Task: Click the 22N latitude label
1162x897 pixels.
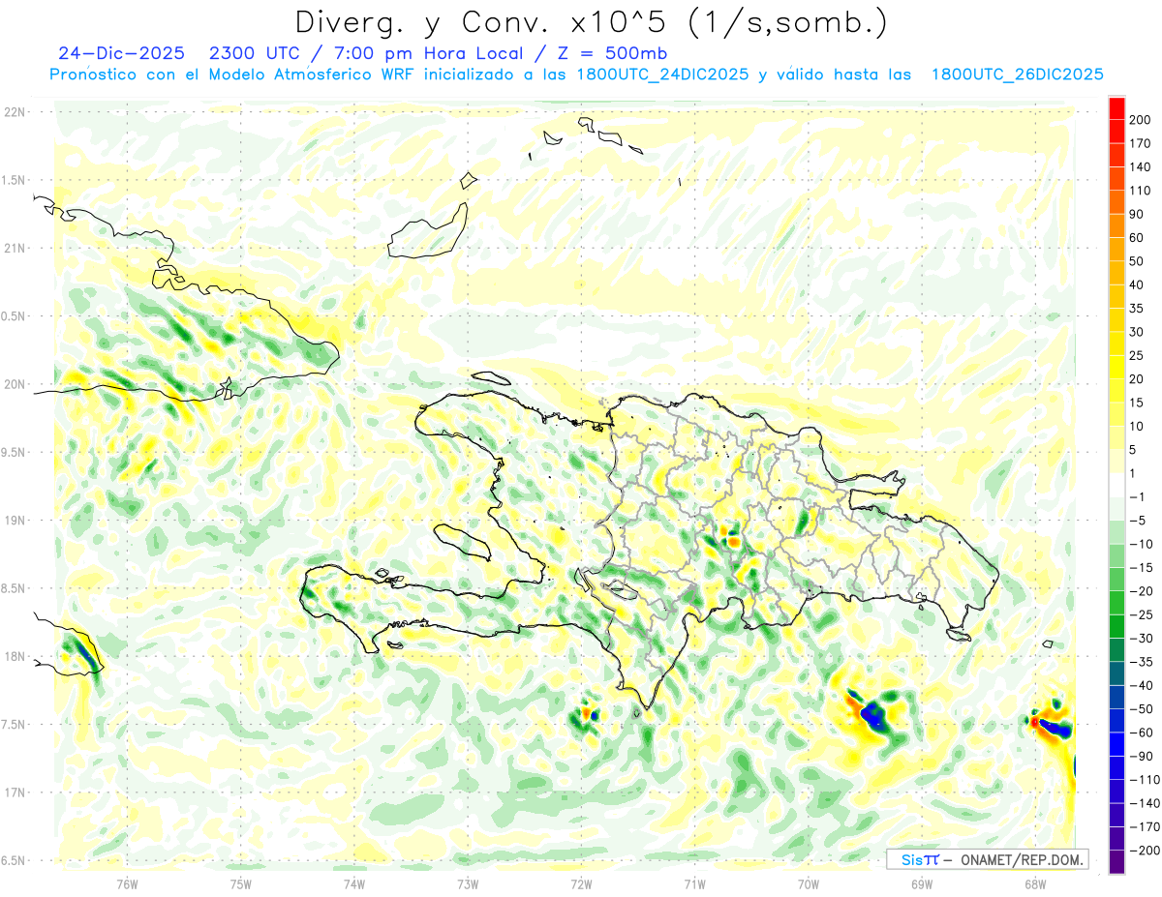Action: pyautogui.click(x=15, y=112)
